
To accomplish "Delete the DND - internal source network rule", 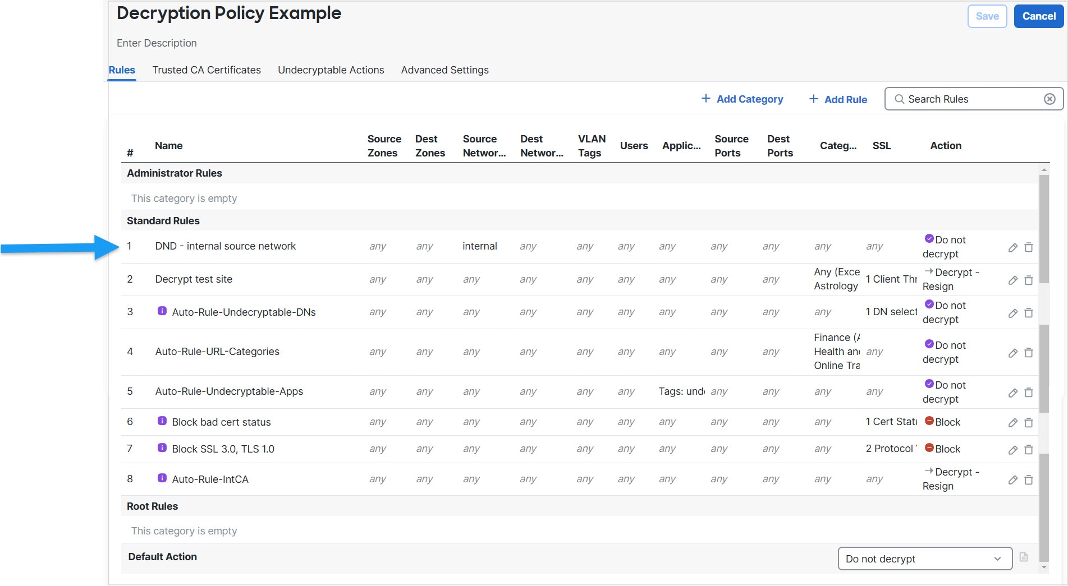I will click(1029, 247).
